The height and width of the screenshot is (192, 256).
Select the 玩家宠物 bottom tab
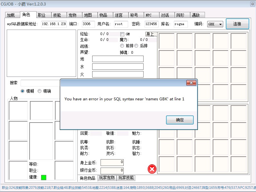(x=107, y=178)
